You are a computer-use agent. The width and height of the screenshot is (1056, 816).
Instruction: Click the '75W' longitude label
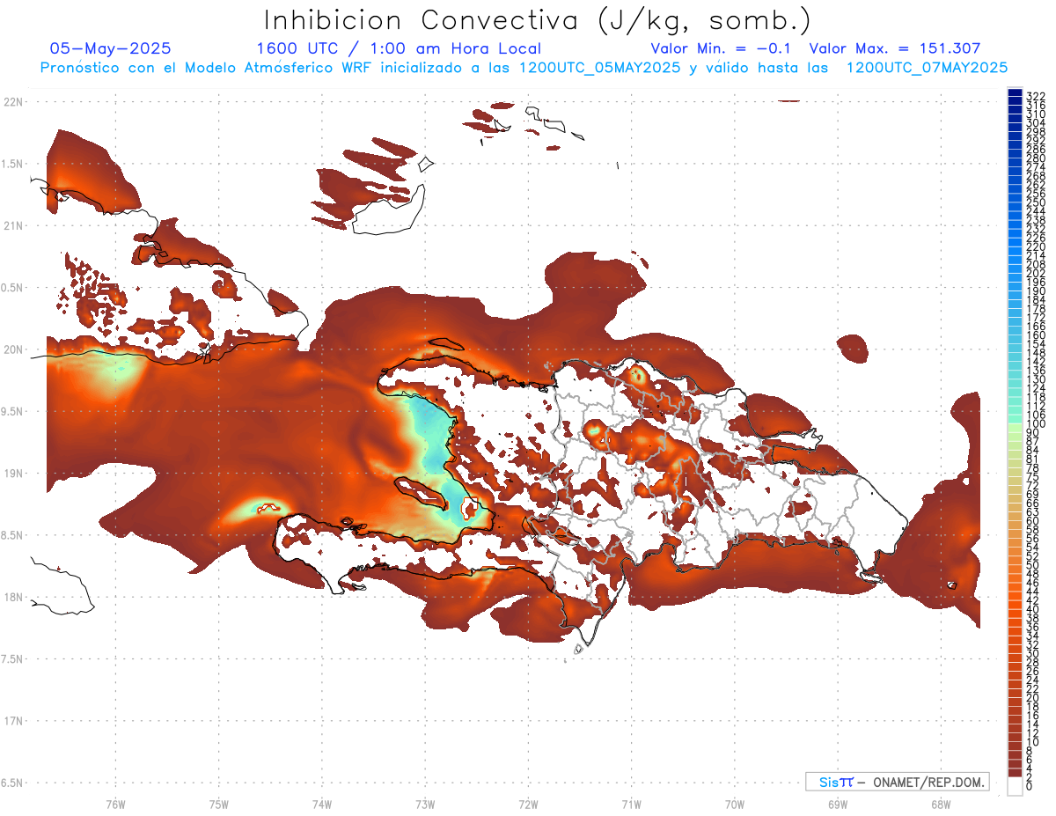coord(218,804)
